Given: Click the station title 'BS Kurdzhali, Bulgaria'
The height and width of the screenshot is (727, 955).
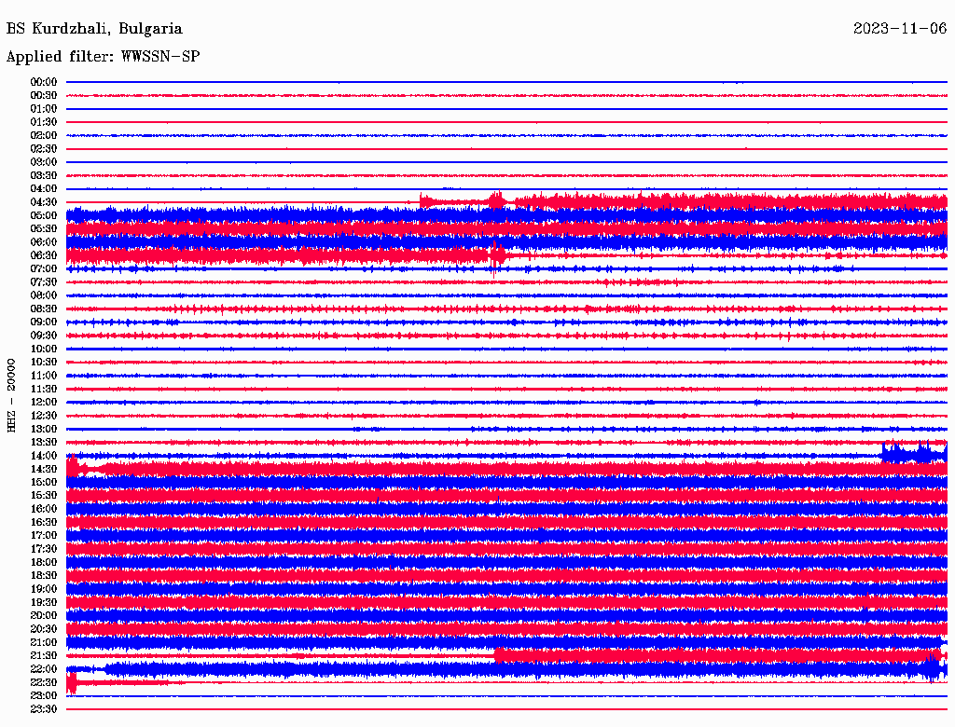Looking at the screenshot, I should pyautogui.click(x=94, y=29).
